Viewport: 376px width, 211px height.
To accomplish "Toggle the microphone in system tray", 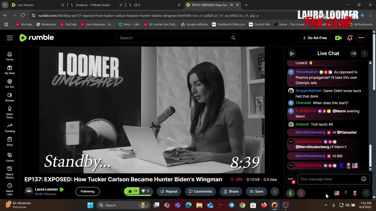I will coord(333,205).
